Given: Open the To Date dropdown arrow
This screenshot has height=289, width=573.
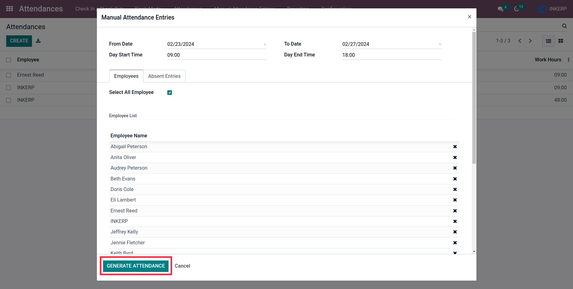Looking at the screenshot, I should pyautogui.click(x=440, y=44).
